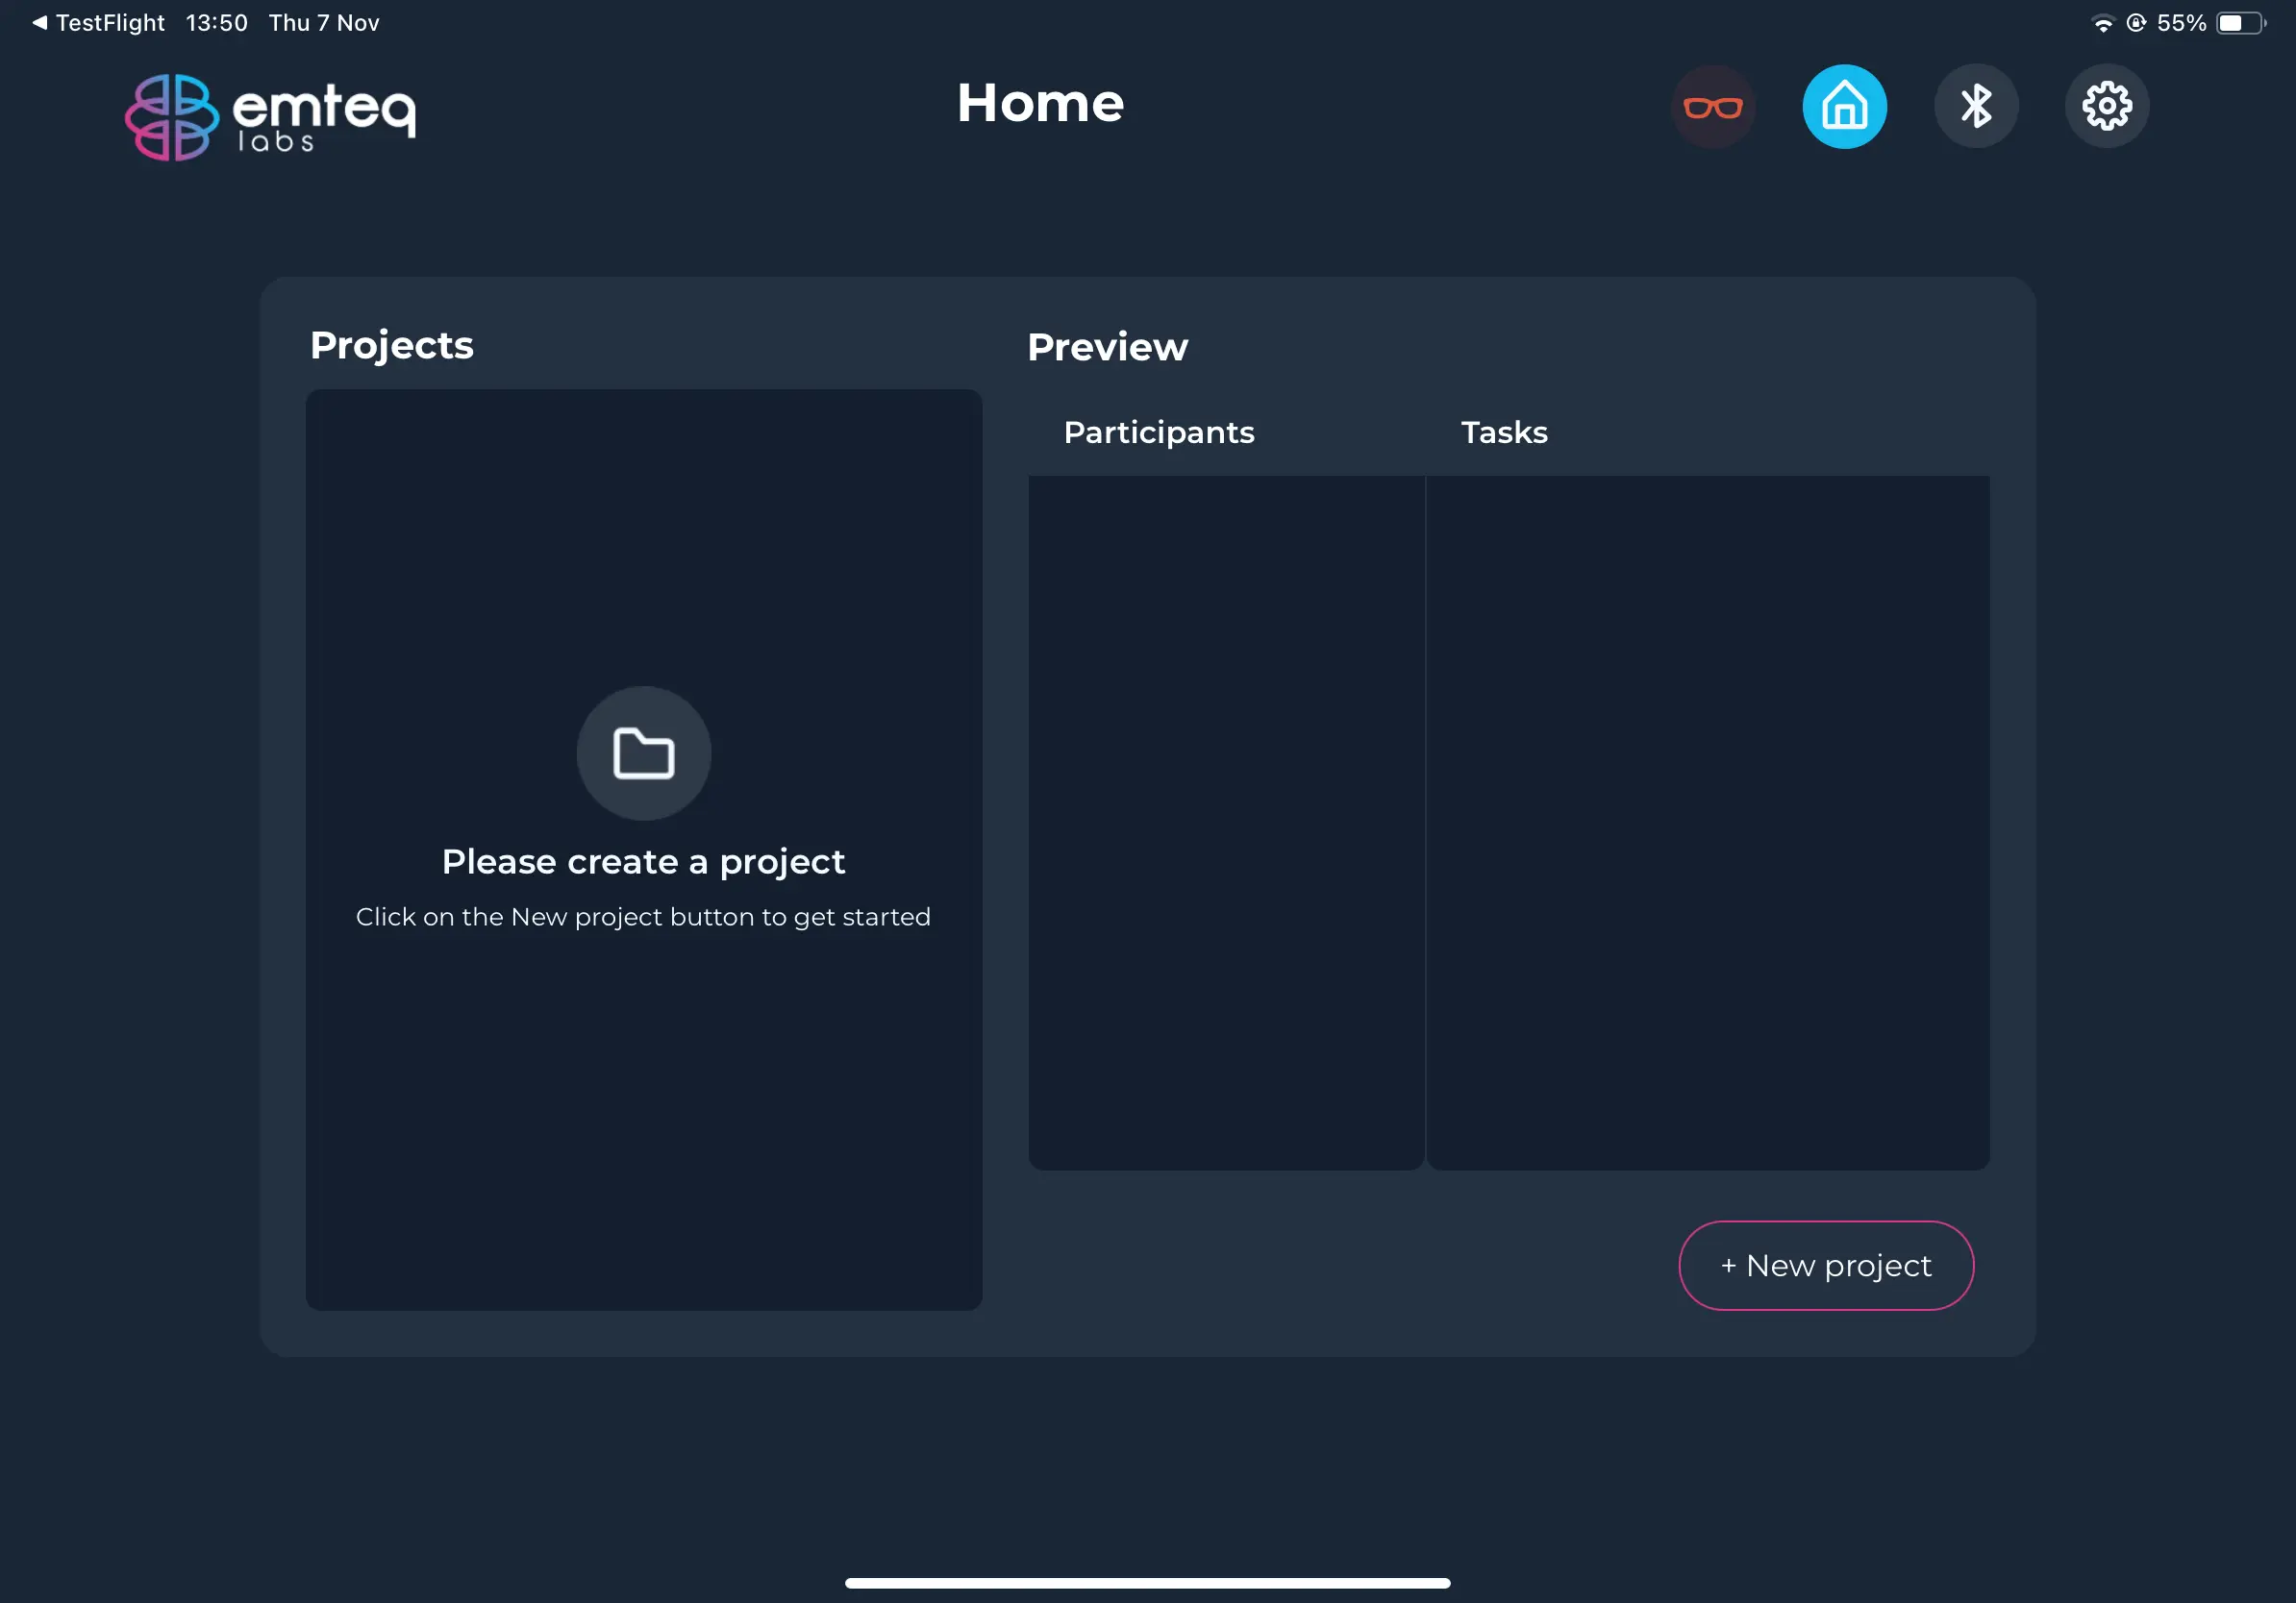Click the 'Please create a project' text
The height and width of the screenshot is (1603, 2296).
(644, 861)
